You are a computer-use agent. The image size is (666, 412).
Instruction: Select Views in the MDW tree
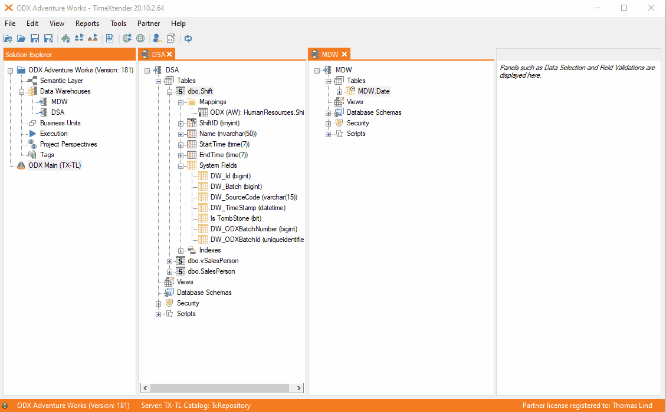[355, 102]
